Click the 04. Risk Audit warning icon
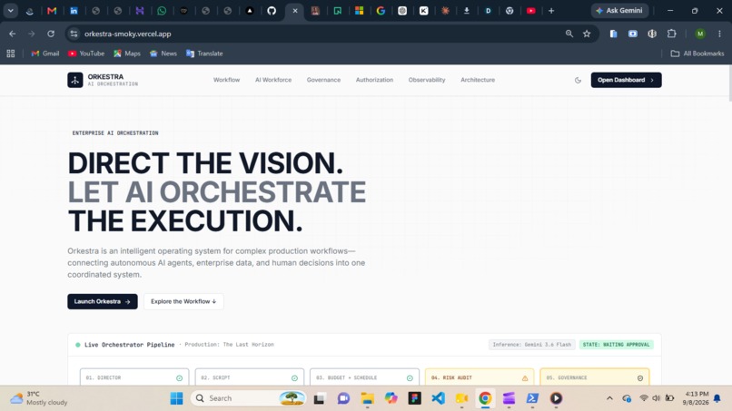The width and height of the screenshot is (732, 411). tap(525, 377)
